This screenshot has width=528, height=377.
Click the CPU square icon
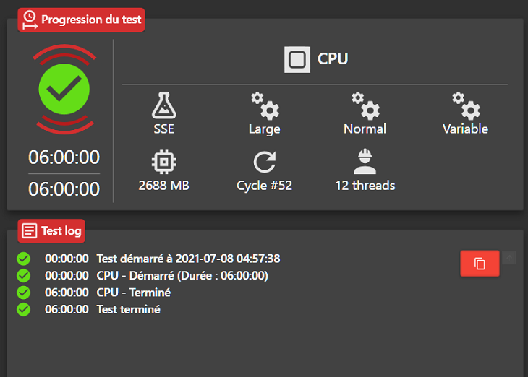(297, 59)
